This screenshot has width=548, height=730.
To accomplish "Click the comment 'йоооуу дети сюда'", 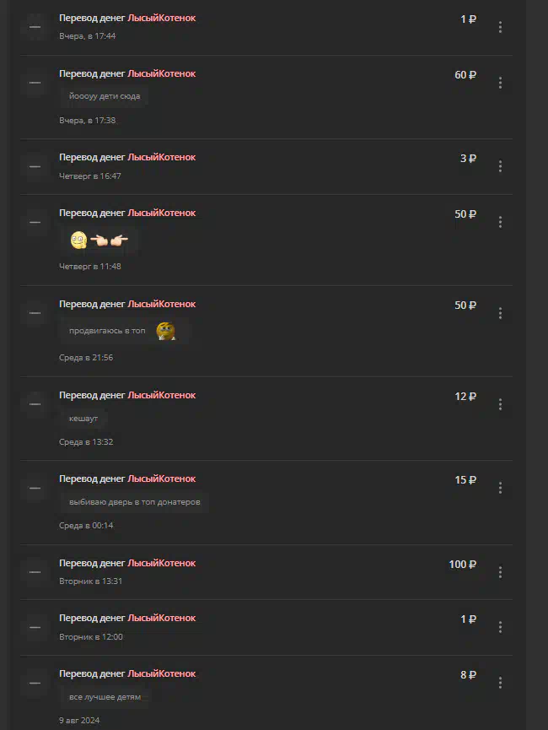I will (x=105, y=96).
